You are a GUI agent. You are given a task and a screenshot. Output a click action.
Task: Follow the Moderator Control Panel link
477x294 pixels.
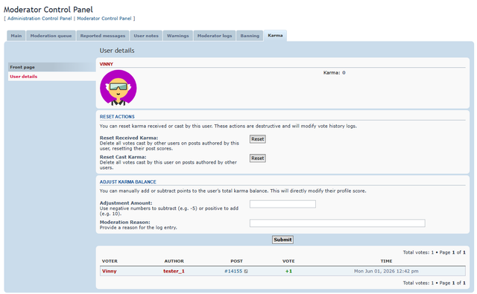click(104, 19)
